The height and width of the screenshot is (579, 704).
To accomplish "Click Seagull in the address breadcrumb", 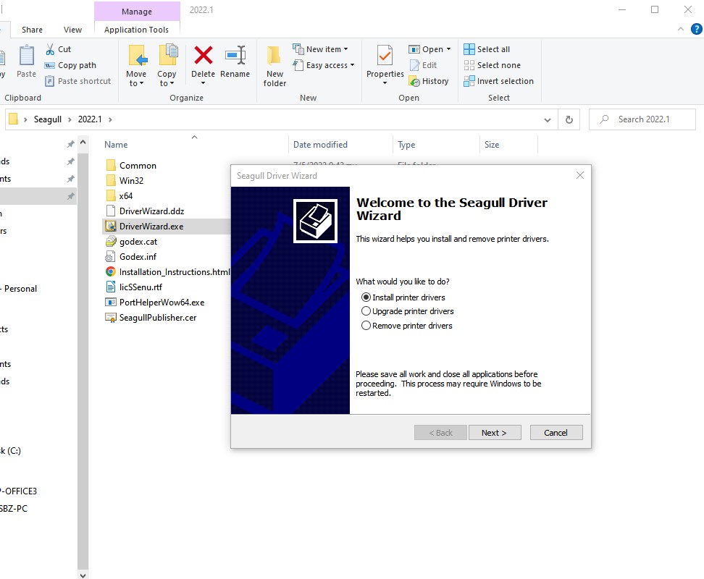I will 48,119.
